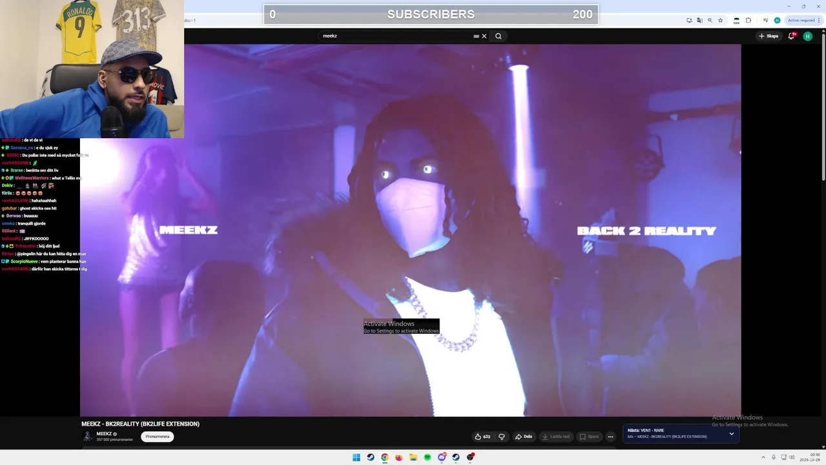Open File Explorer from the taskbar

click(x=413, y=457)
